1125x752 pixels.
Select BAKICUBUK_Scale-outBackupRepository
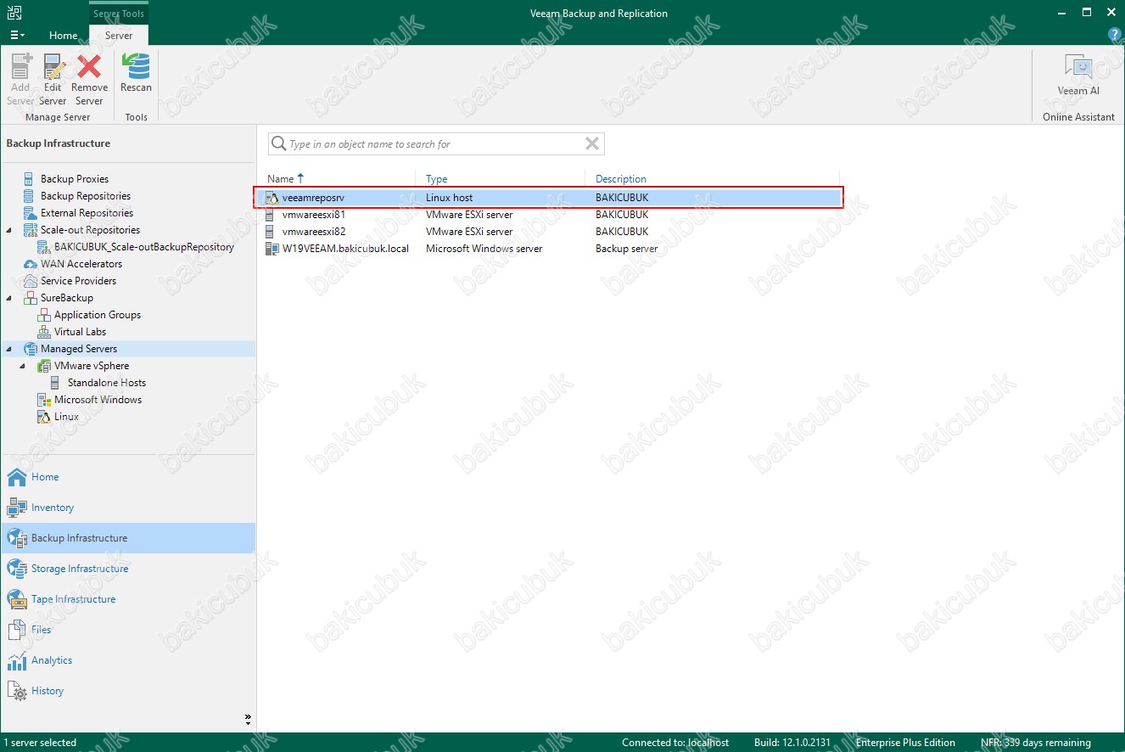pos(144,247)
